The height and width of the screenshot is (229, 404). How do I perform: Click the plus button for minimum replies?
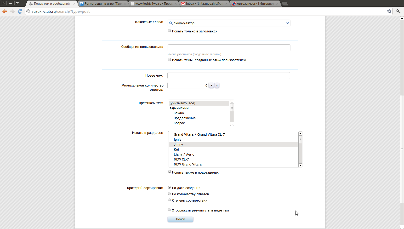212,85
